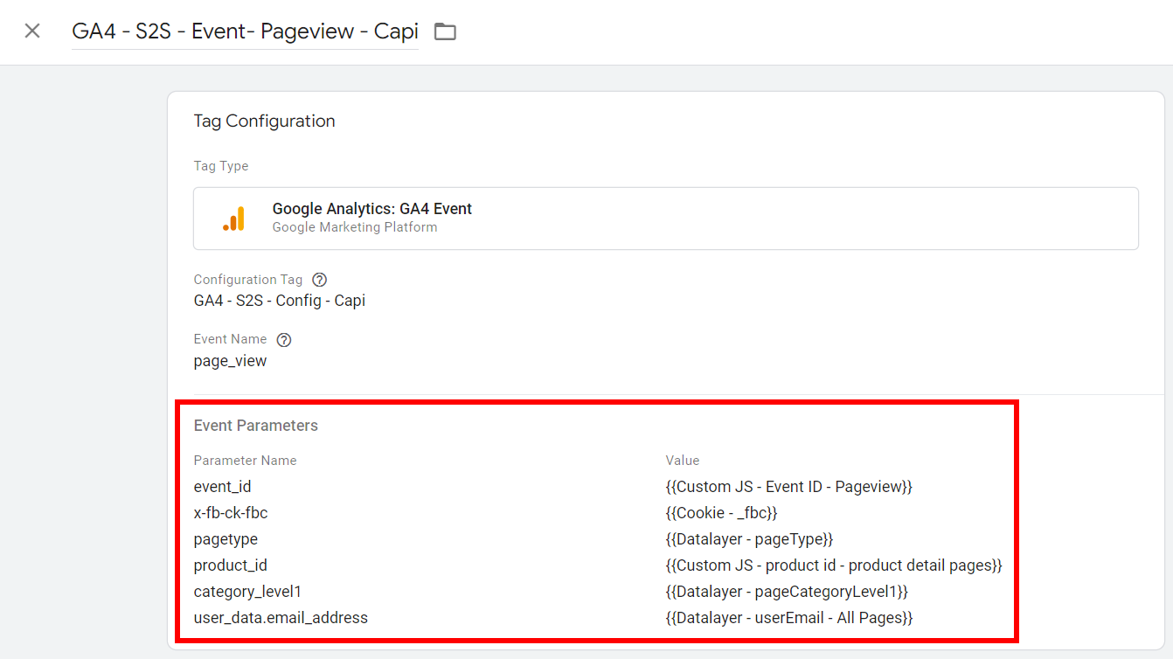
Task: Click the category_level1 parameter name
Action: 247,592
